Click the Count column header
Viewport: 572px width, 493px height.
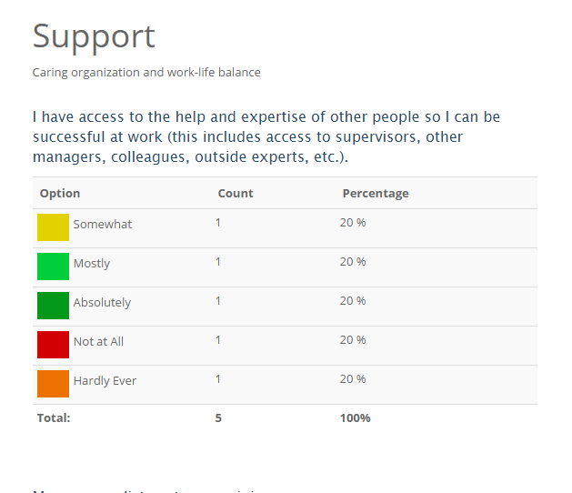tap(236, 193)
